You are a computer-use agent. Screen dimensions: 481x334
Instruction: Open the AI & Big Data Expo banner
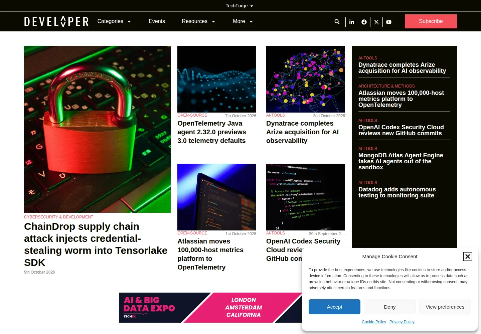coord(210,308)
